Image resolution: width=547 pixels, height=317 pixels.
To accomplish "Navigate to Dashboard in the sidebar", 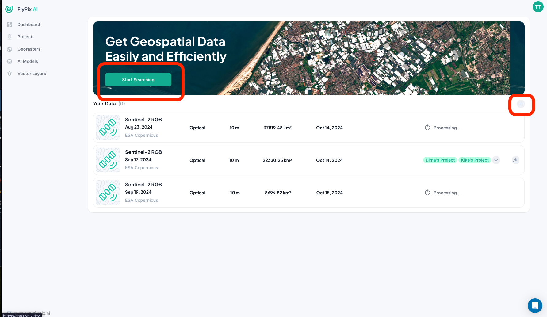I will [29, 24].
